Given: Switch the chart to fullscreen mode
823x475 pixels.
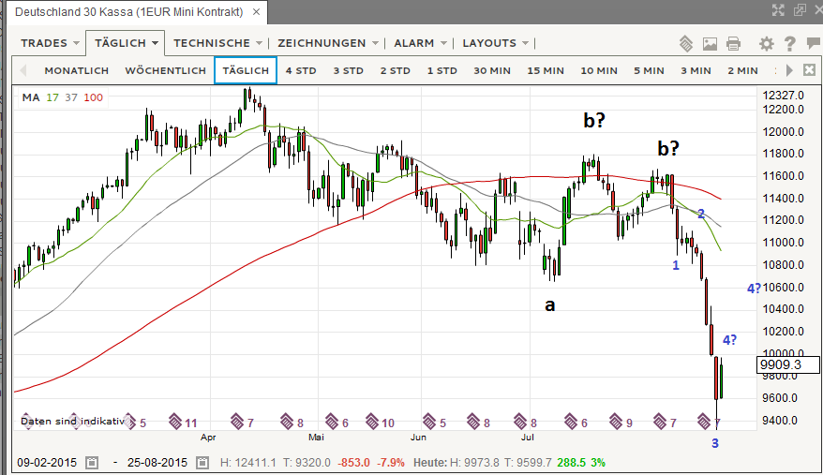Looking at the screenshot, I should tap(777, 10).
